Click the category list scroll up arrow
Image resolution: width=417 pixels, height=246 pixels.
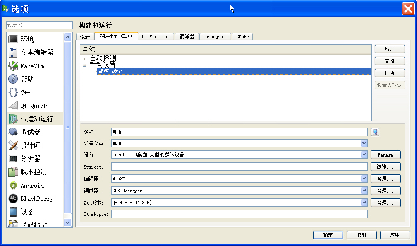(68, 37)
